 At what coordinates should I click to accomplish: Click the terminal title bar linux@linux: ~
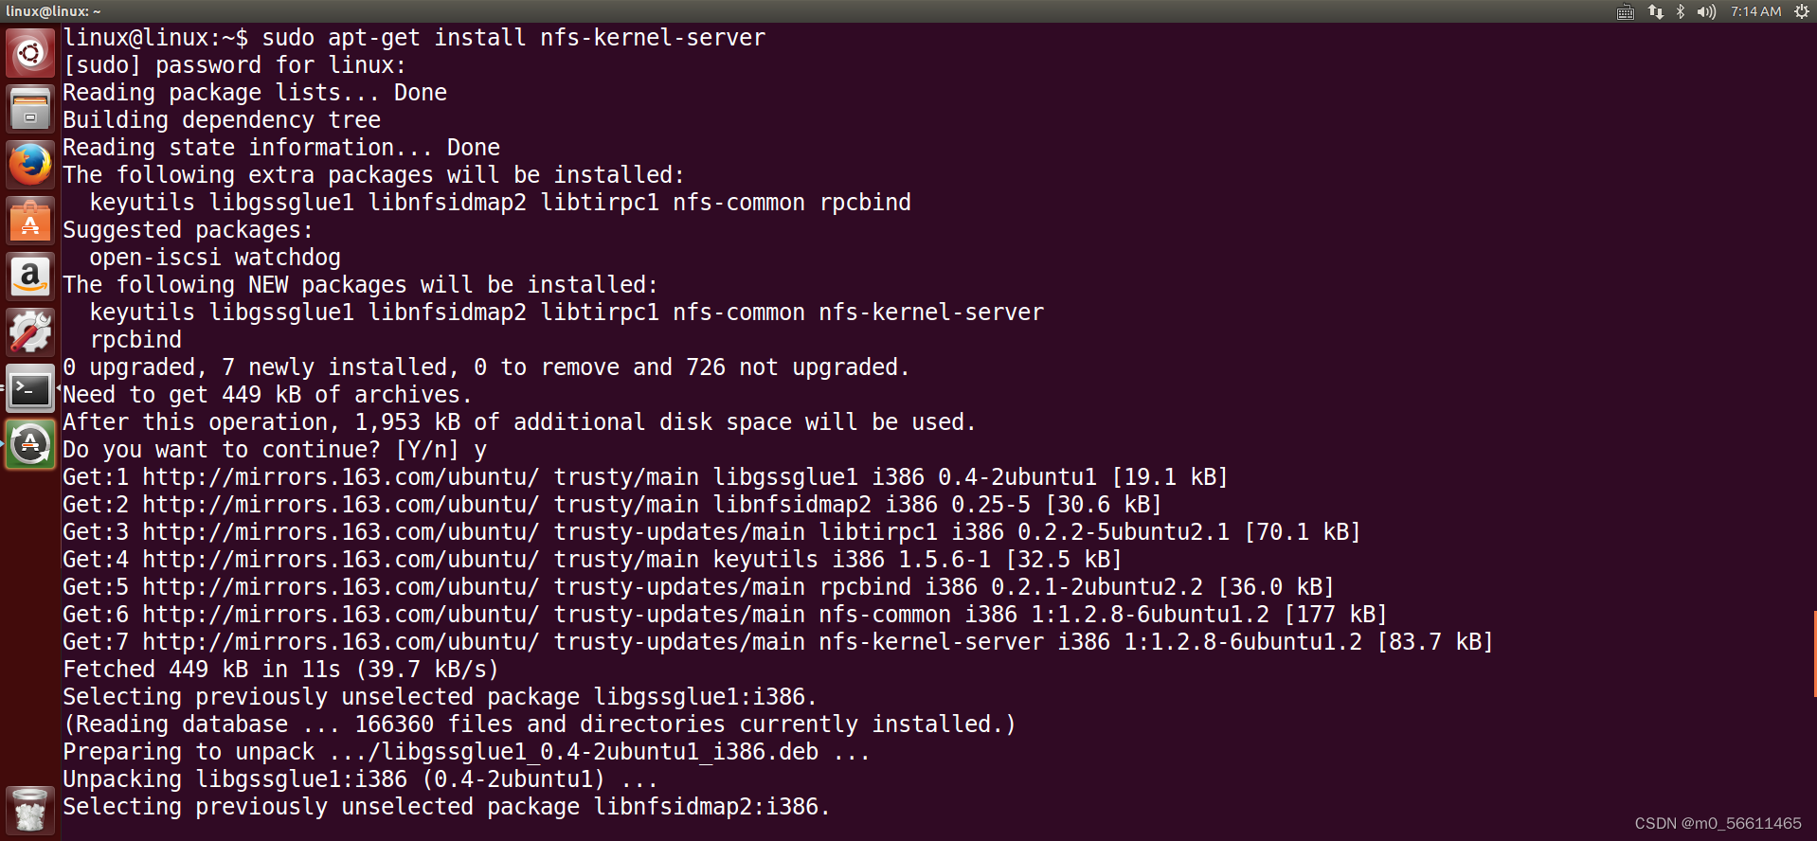[52, 10]
